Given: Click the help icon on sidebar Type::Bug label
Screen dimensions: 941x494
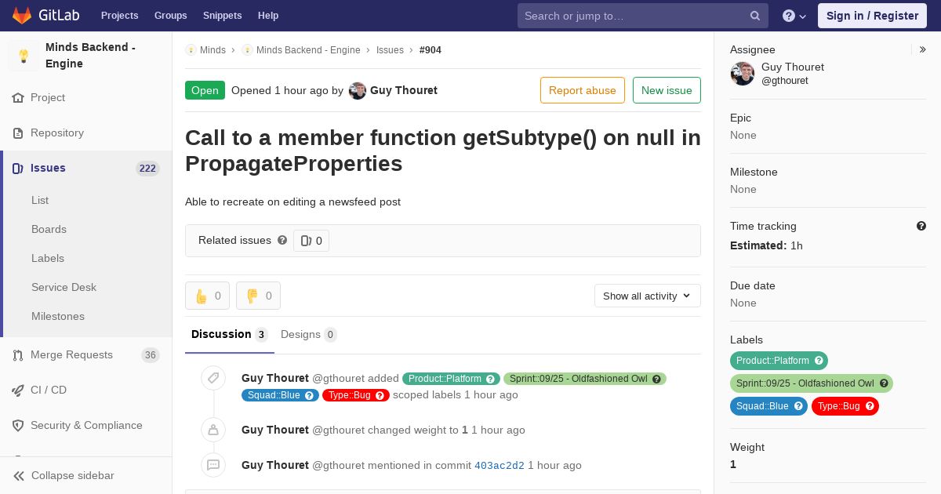Looking at the screenshot, I should click(x=870, y=406).
